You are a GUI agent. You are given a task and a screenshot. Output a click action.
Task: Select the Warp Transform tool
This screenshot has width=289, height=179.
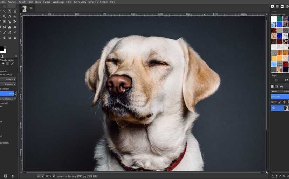(9, 27)
